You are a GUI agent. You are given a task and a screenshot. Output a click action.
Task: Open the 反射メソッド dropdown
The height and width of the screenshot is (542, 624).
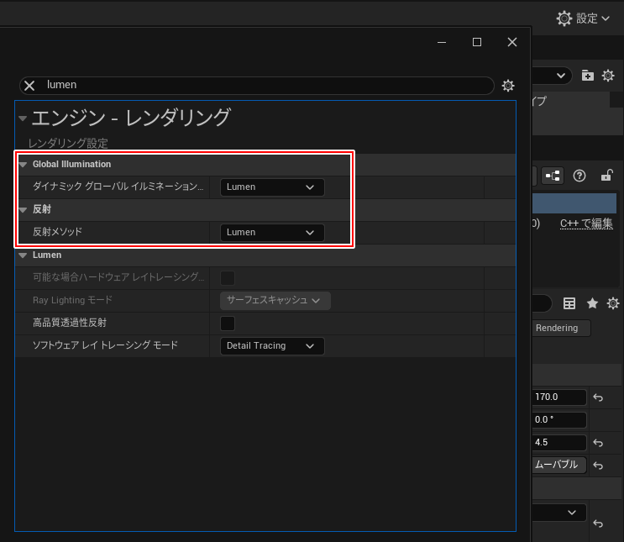271,232
